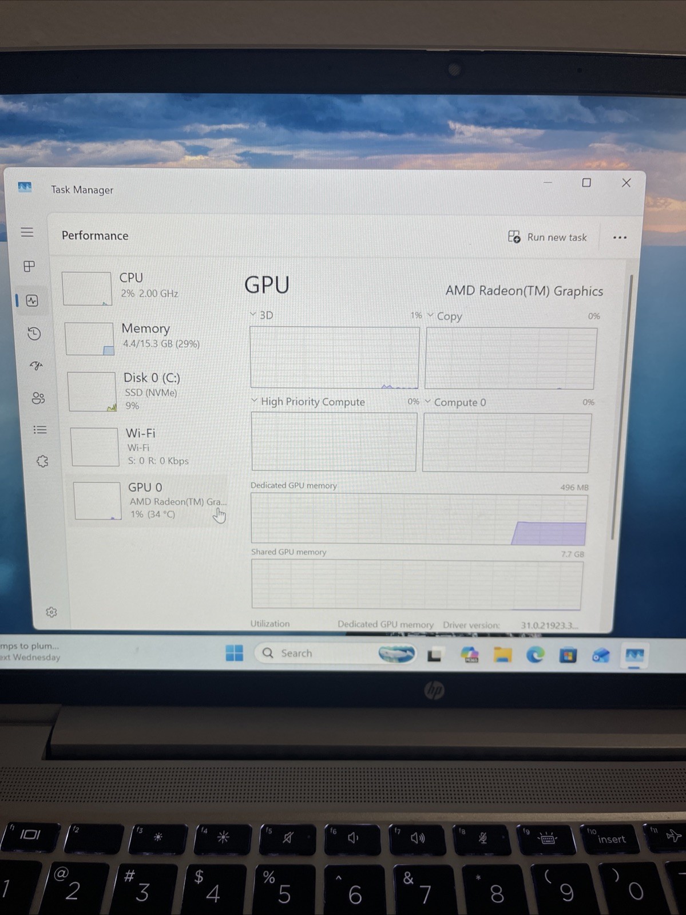Click the whale search highlight icon
The image size is (686, 915).
(x=397, y=653)
